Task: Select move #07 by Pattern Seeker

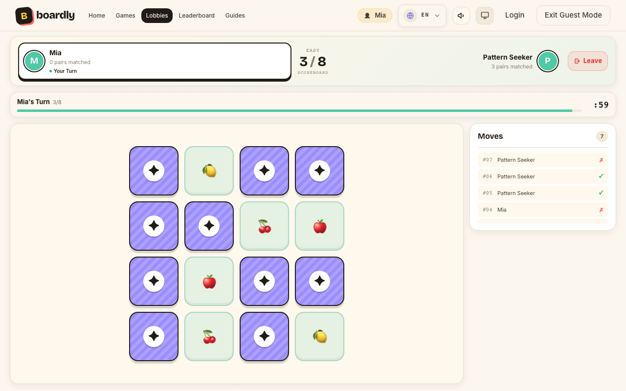Action: tap(543, 160)
